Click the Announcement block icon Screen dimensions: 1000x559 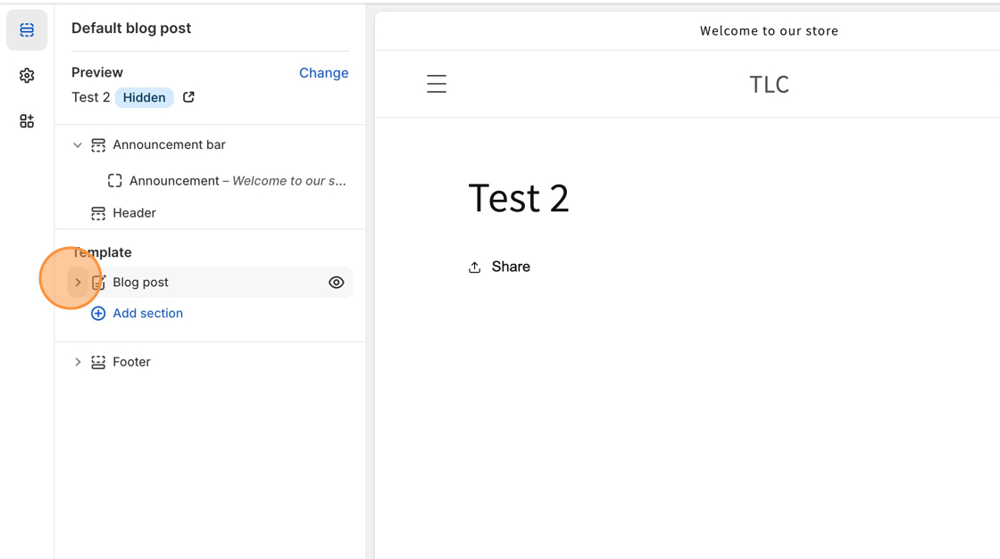[x=115, y=181]
